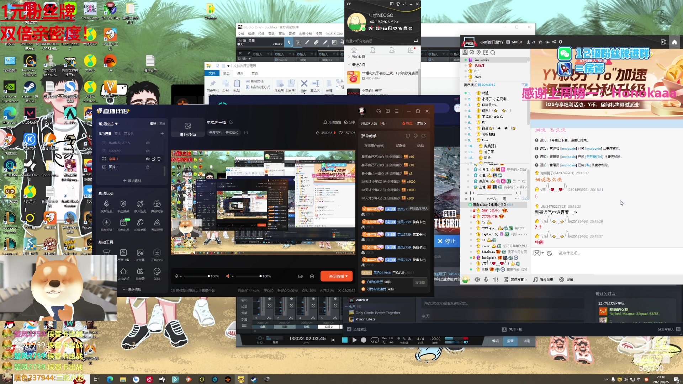Click 请上传封面 cover thumbnail
Screen dimensions: 683x384
pos(187,128)
